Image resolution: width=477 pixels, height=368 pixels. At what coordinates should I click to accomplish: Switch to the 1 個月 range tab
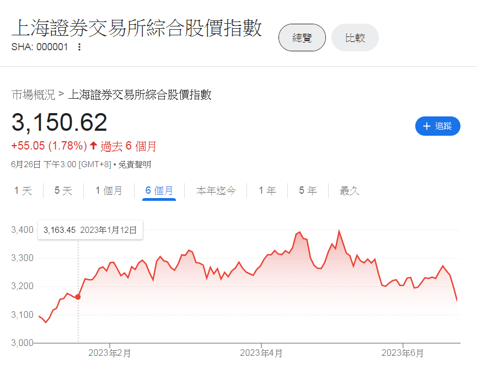[109, 191]
